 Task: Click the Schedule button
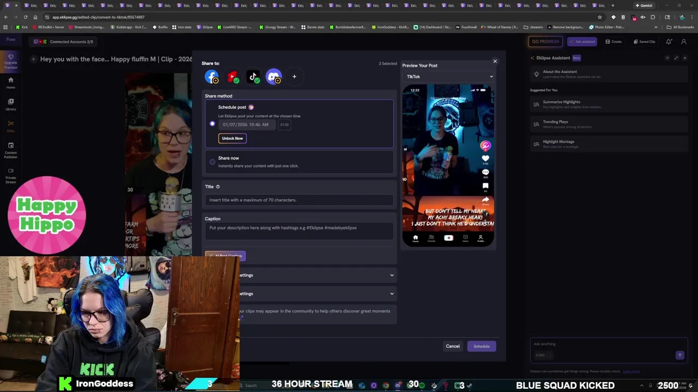click(482, 346)
